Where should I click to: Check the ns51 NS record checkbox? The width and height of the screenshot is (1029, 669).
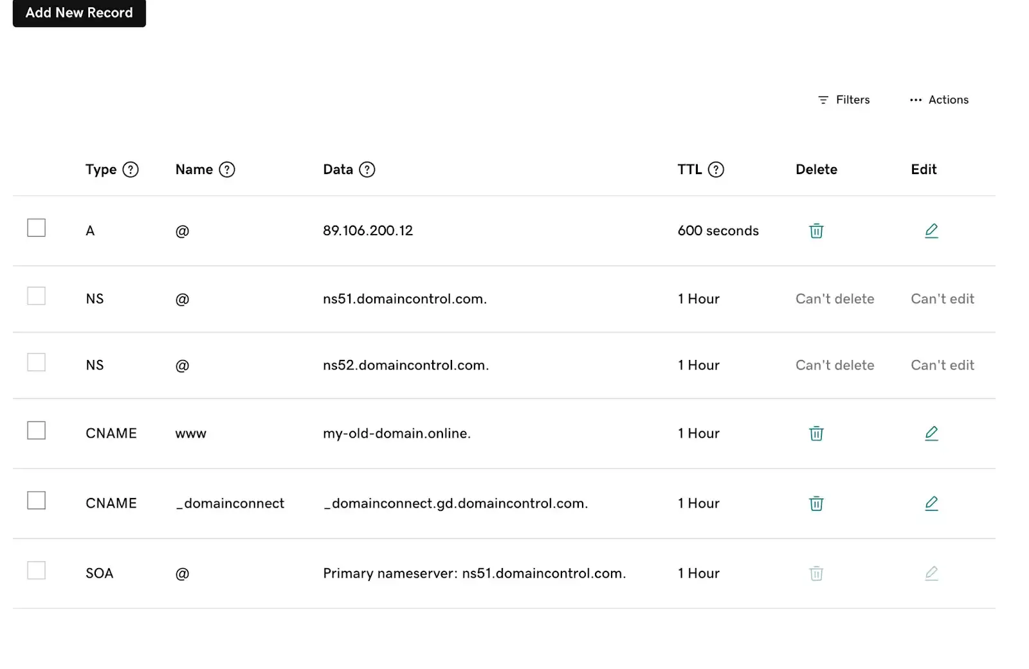36,296
